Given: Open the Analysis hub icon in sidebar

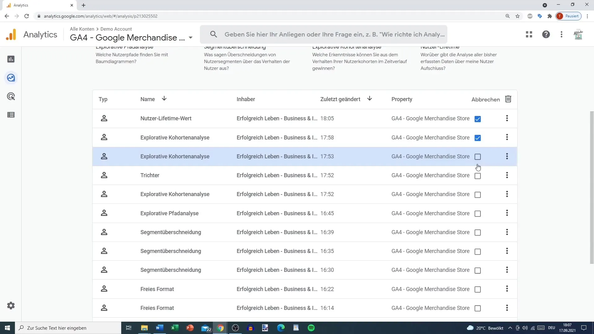Looking at the screenshot, I should [x=11, y=78].
